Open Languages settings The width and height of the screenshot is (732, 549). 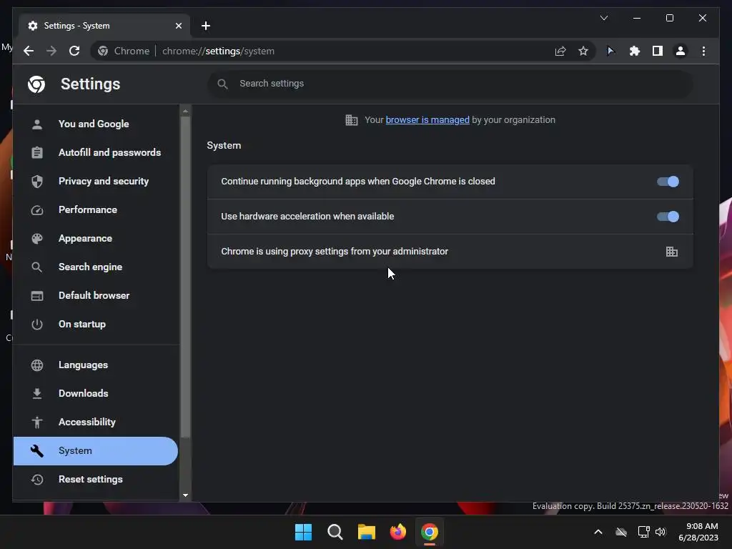click(96, 365)
